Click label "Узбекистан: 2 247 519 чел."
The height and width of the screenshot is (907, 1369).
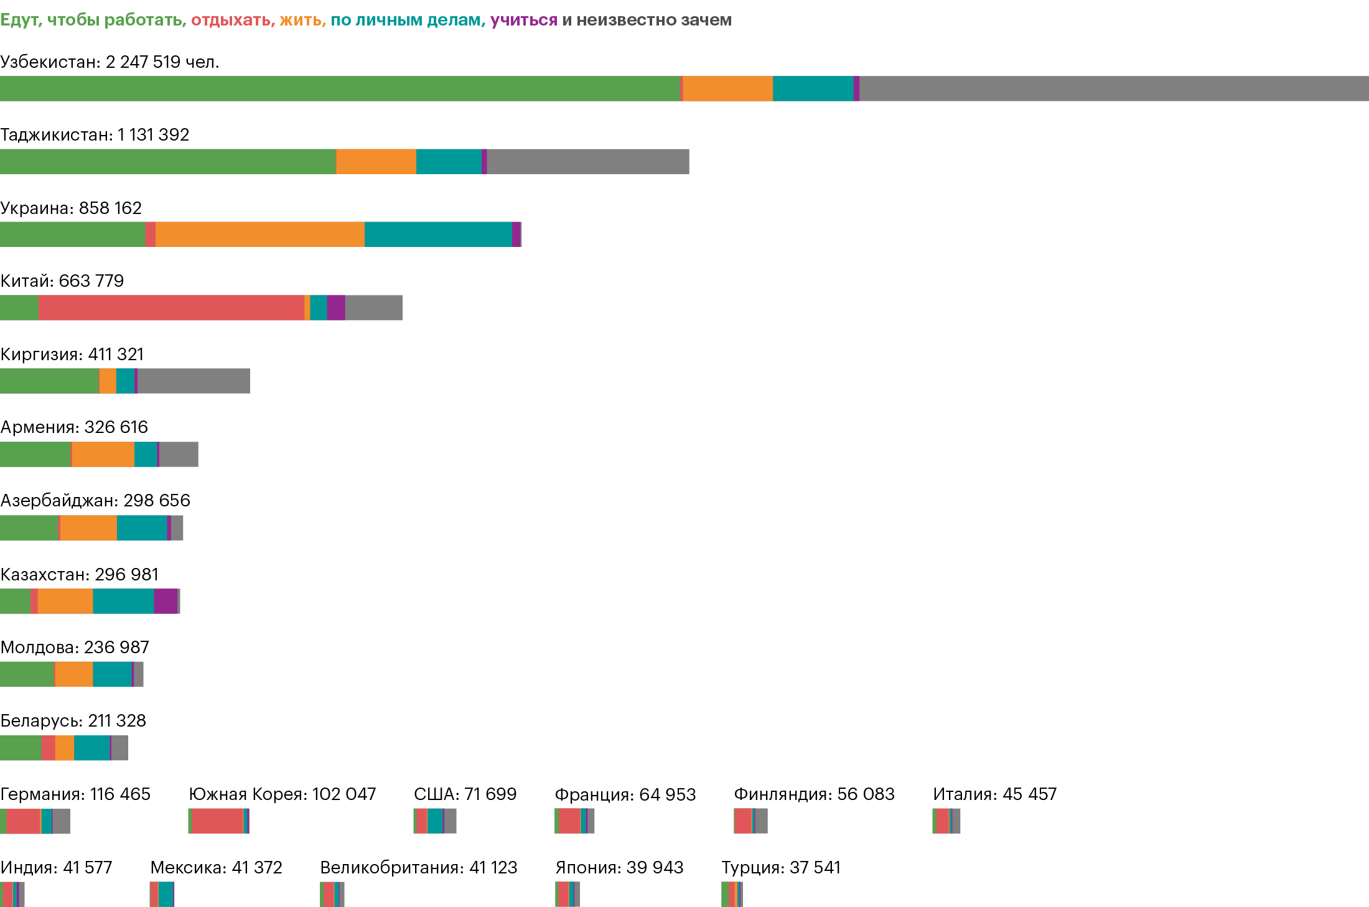(x=110, y=62)
